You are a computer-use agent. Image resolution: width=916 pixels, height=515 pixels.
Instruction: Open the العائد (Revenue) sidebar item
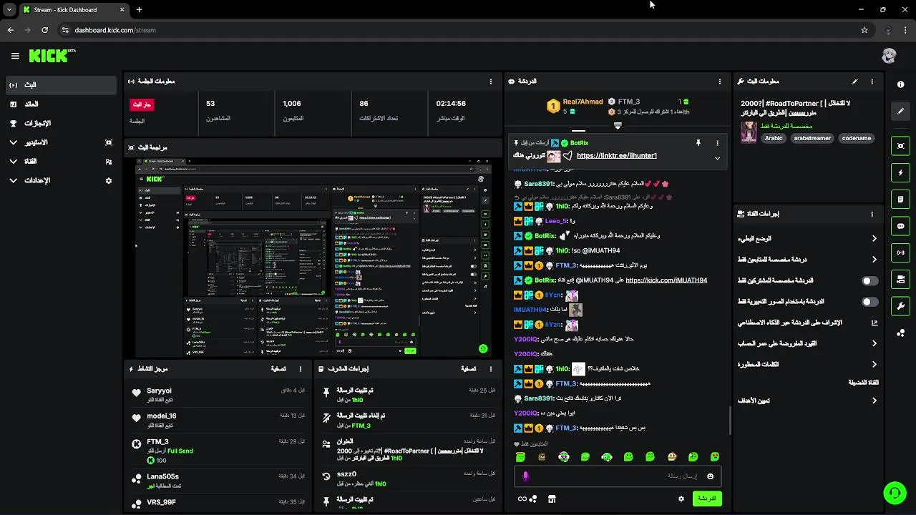60,104
